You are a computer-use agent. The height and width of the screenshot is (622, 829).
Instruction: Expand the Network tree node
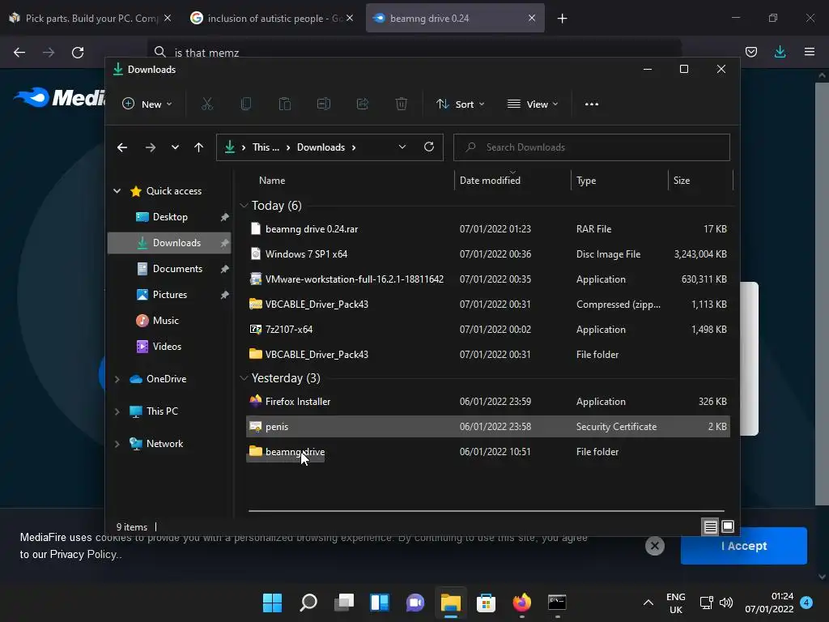click(x=117, y=445)
